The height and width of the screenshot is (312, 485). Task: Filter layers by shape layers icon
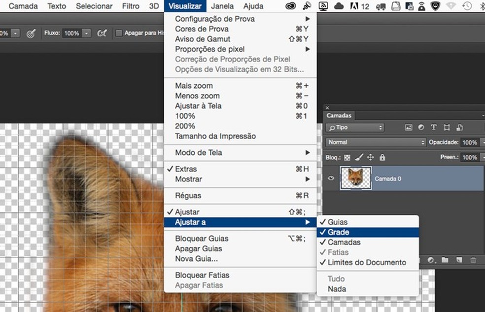coord(447,127)
